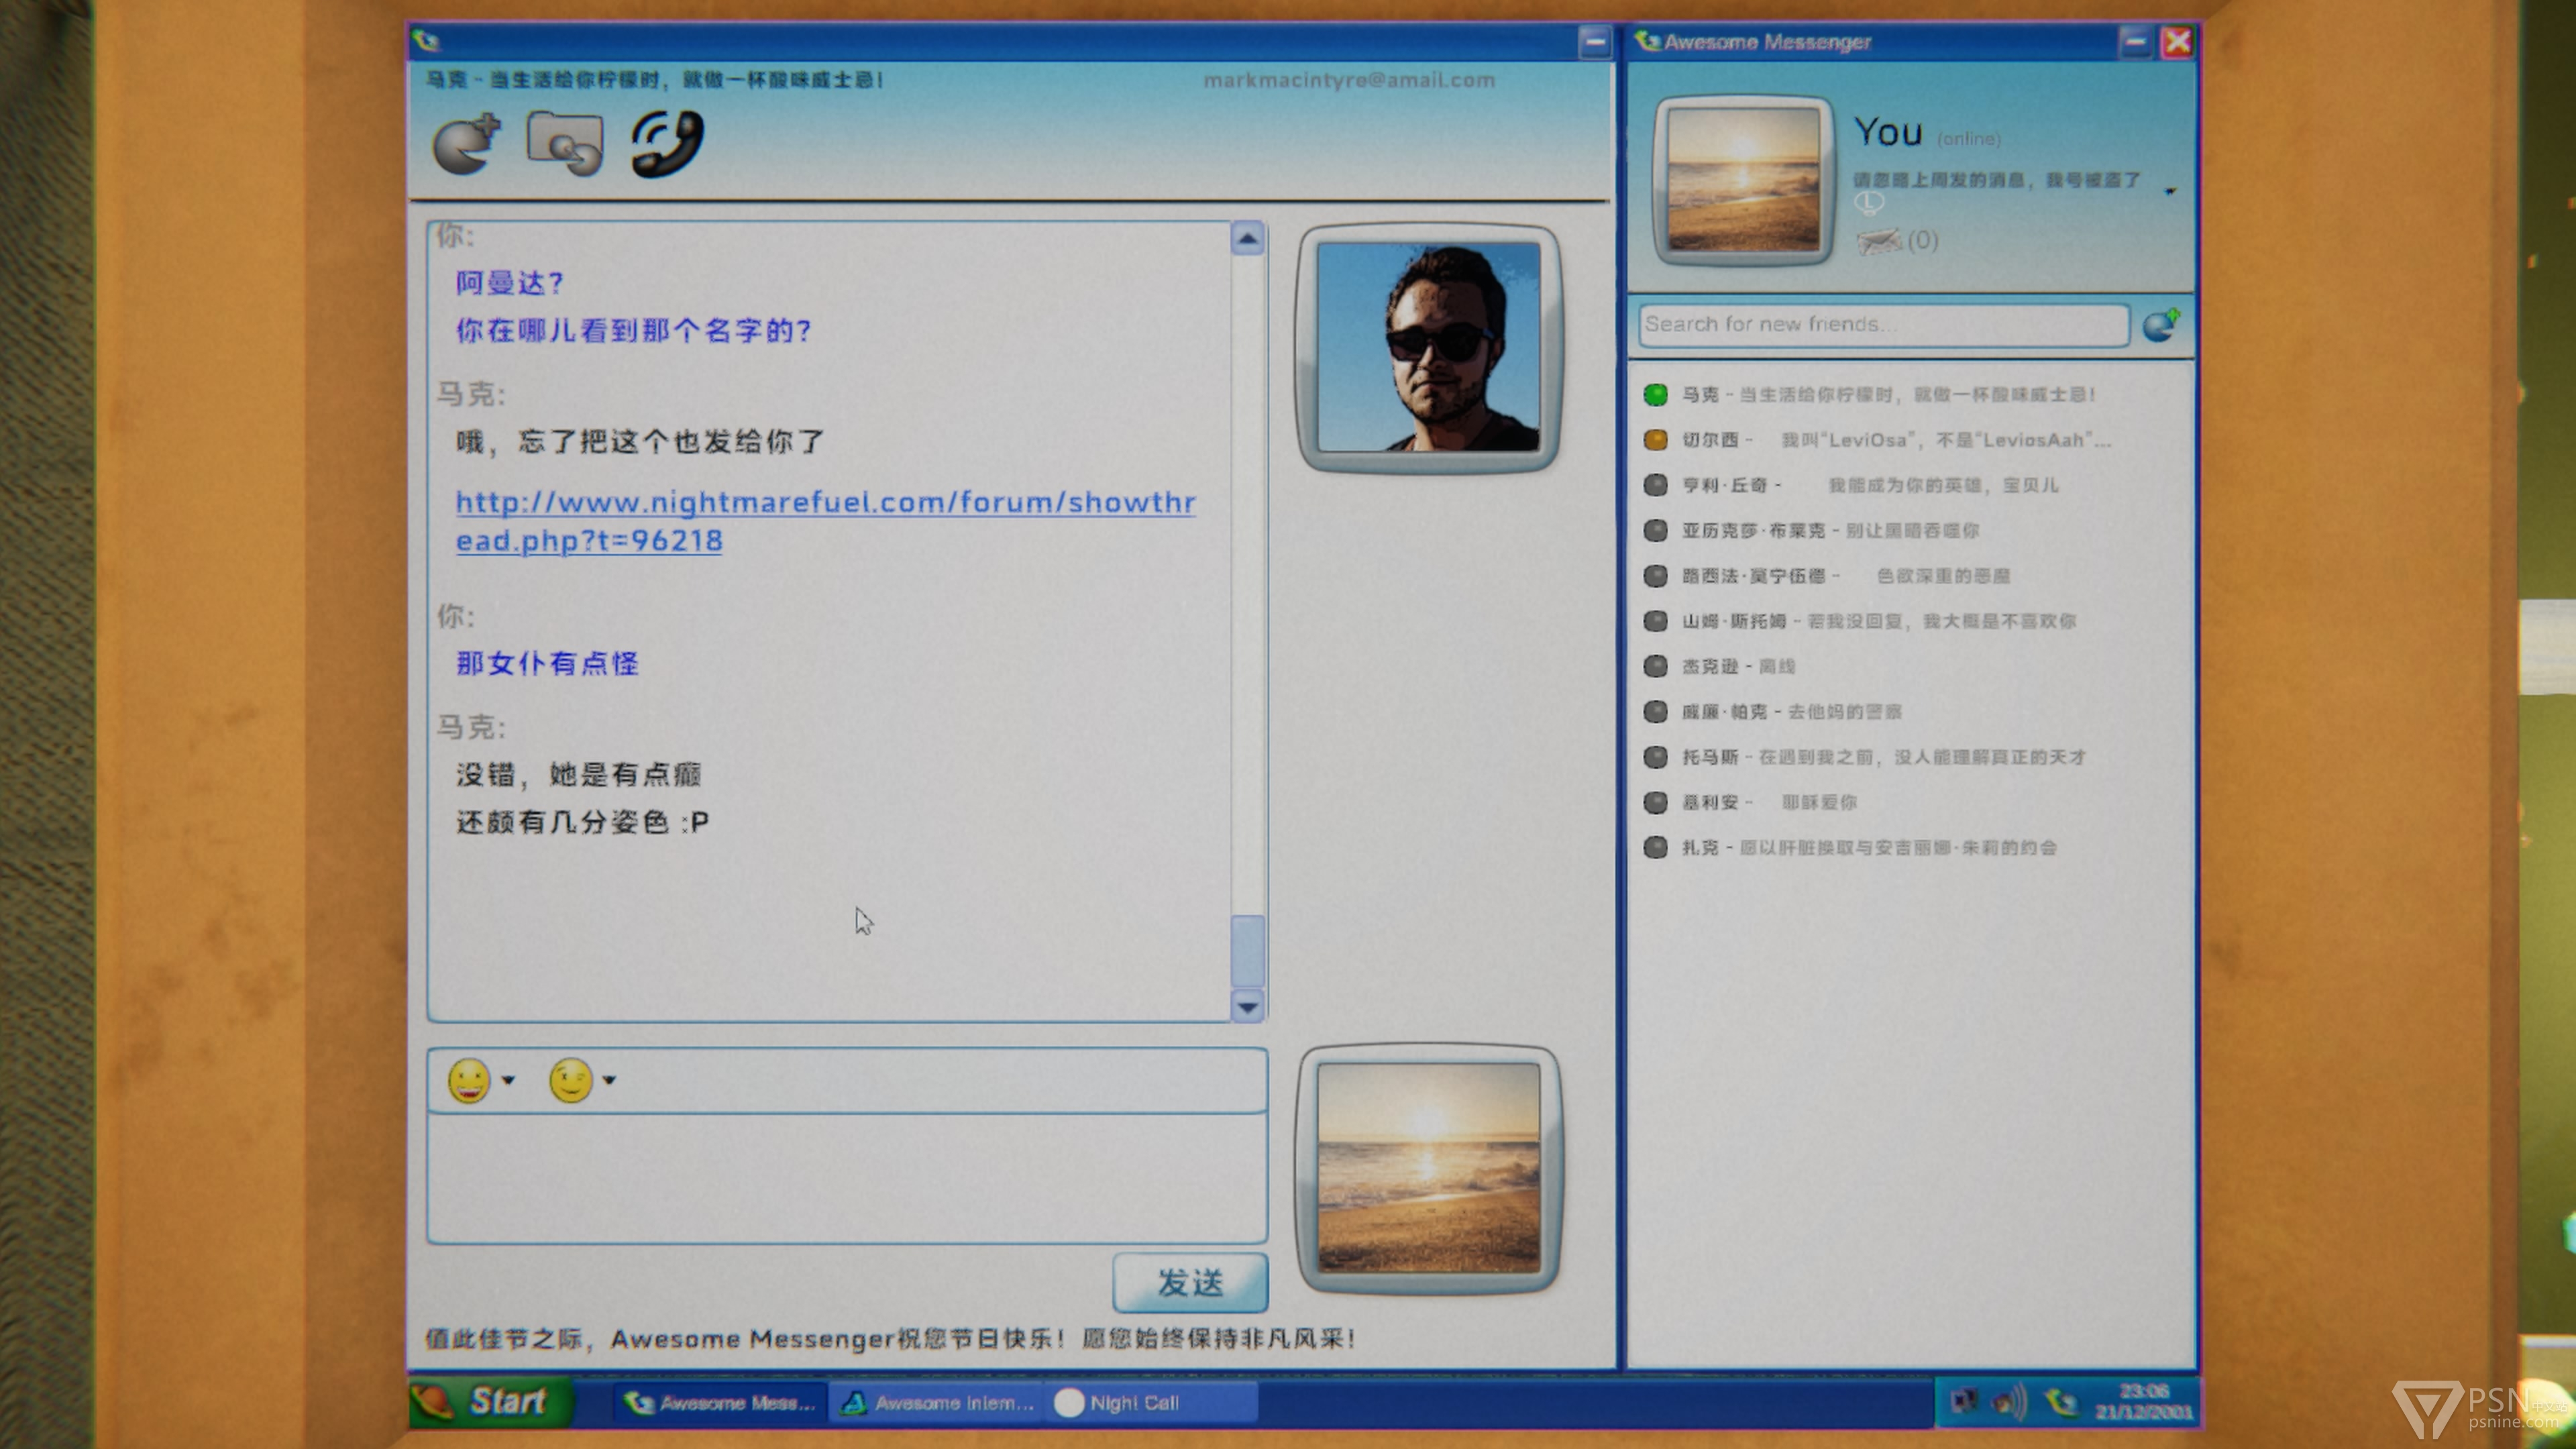The height and width of the screenshot is (1449, 2576).
Task: Expand the wink emoticon dropdown arrow
Action: tap(609, 1080)
